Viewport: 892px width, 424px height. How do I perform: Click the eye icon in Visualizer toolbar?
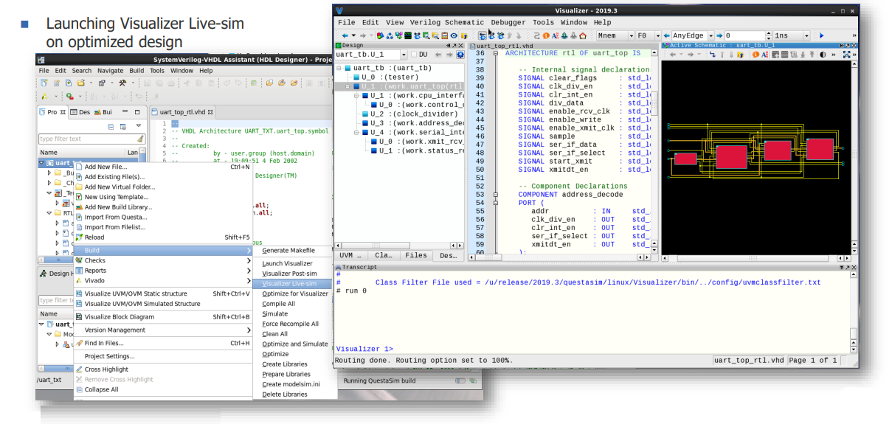pyautogui.click(x=454, y=35)
